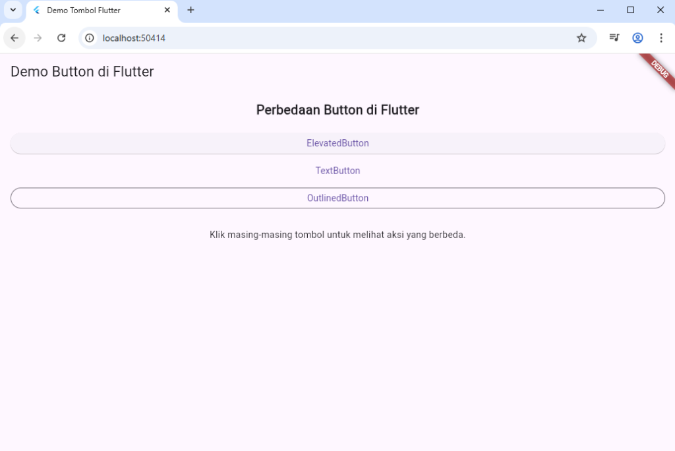Click the media controls icon in the toolbar

pyautogui.click(x=614, y=38)
